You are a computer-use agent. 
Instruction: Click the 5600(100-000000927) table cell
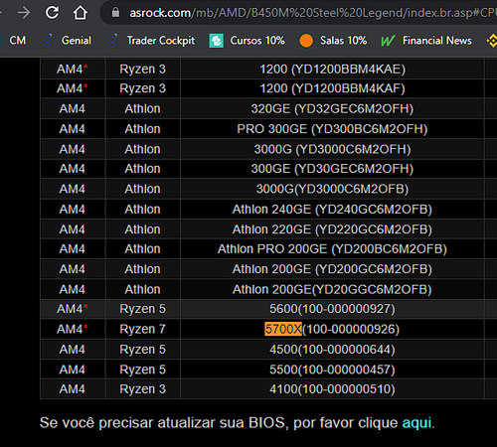tap(332, 309)
